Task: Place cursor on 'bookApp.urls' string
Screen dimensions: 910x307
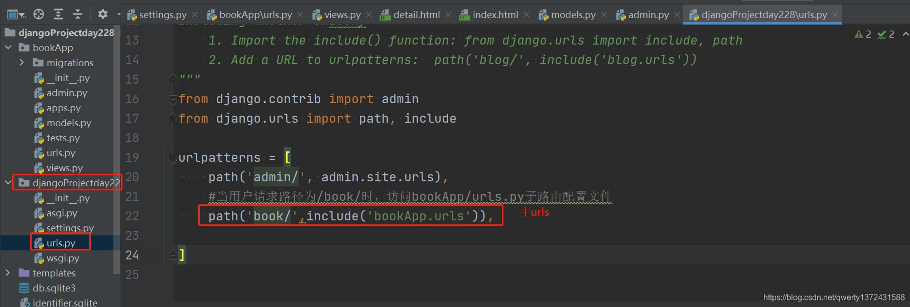Action: pos(419,216)
